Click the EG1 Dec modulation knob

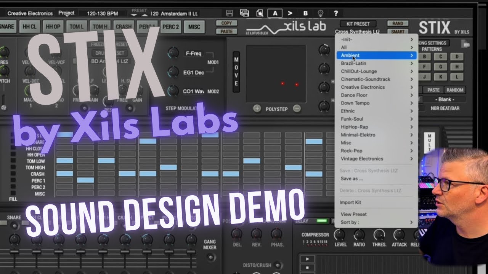173,72
